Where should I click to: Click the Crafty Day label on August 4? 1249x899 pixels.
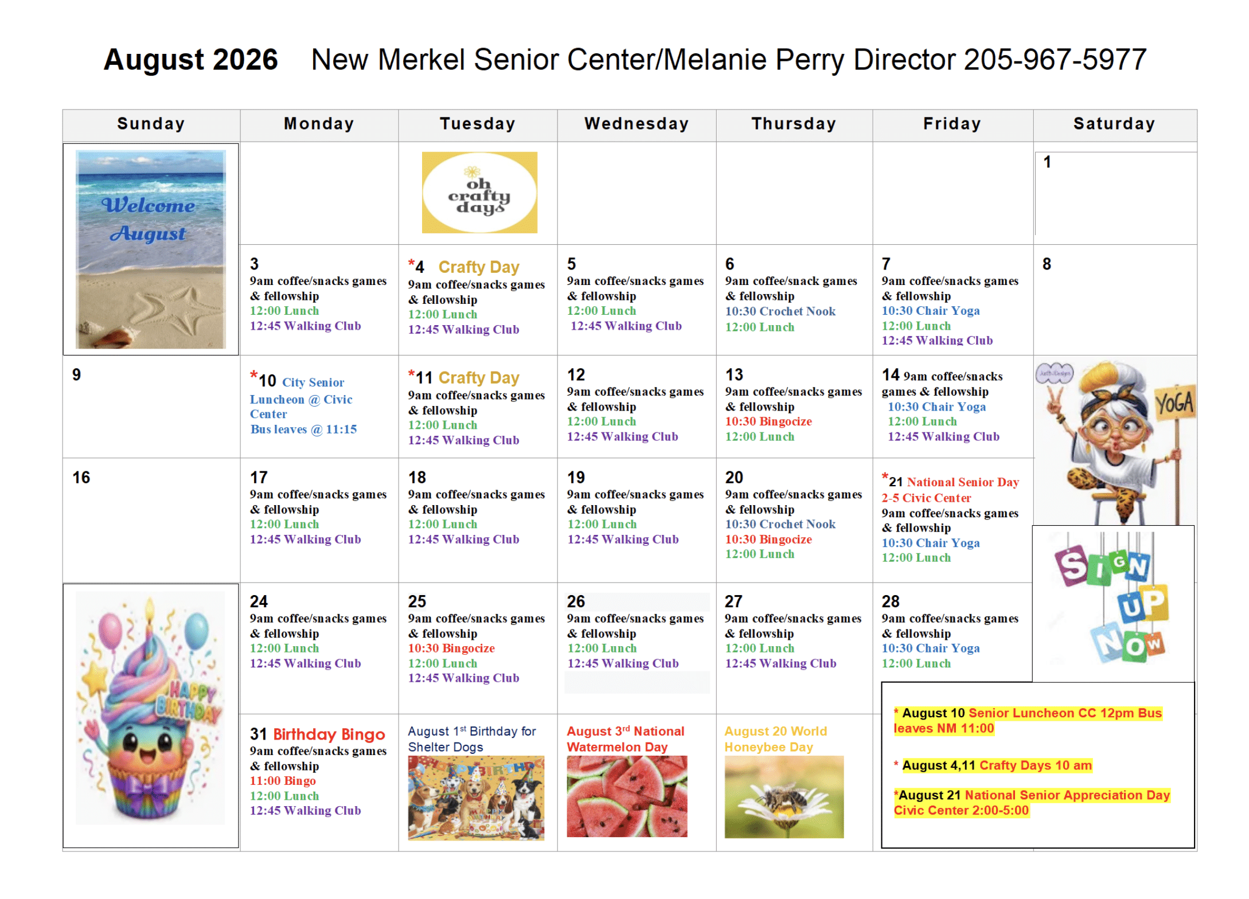[x=479, y=267]
